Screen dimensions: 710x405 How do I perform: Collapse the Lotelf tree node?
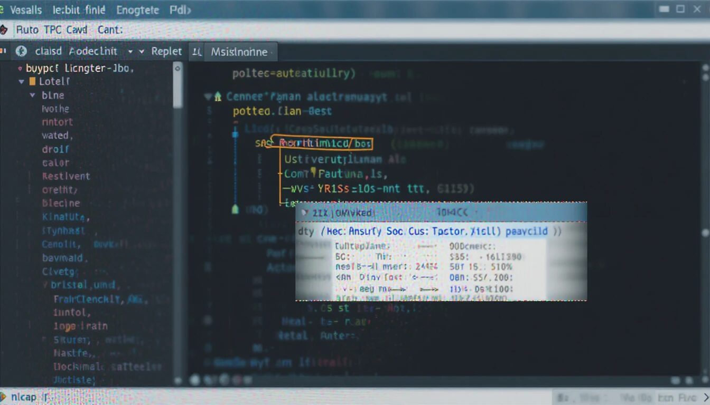pos(22,82)
